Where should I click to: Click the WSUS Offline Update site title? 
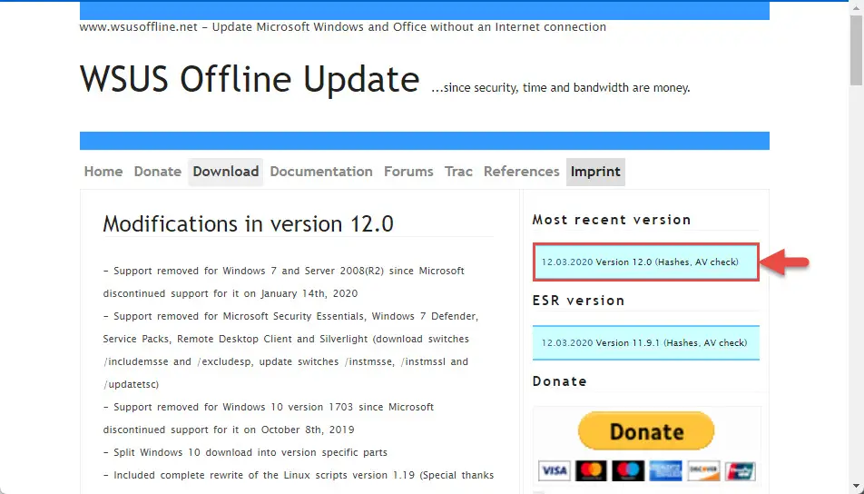point(250,79)
